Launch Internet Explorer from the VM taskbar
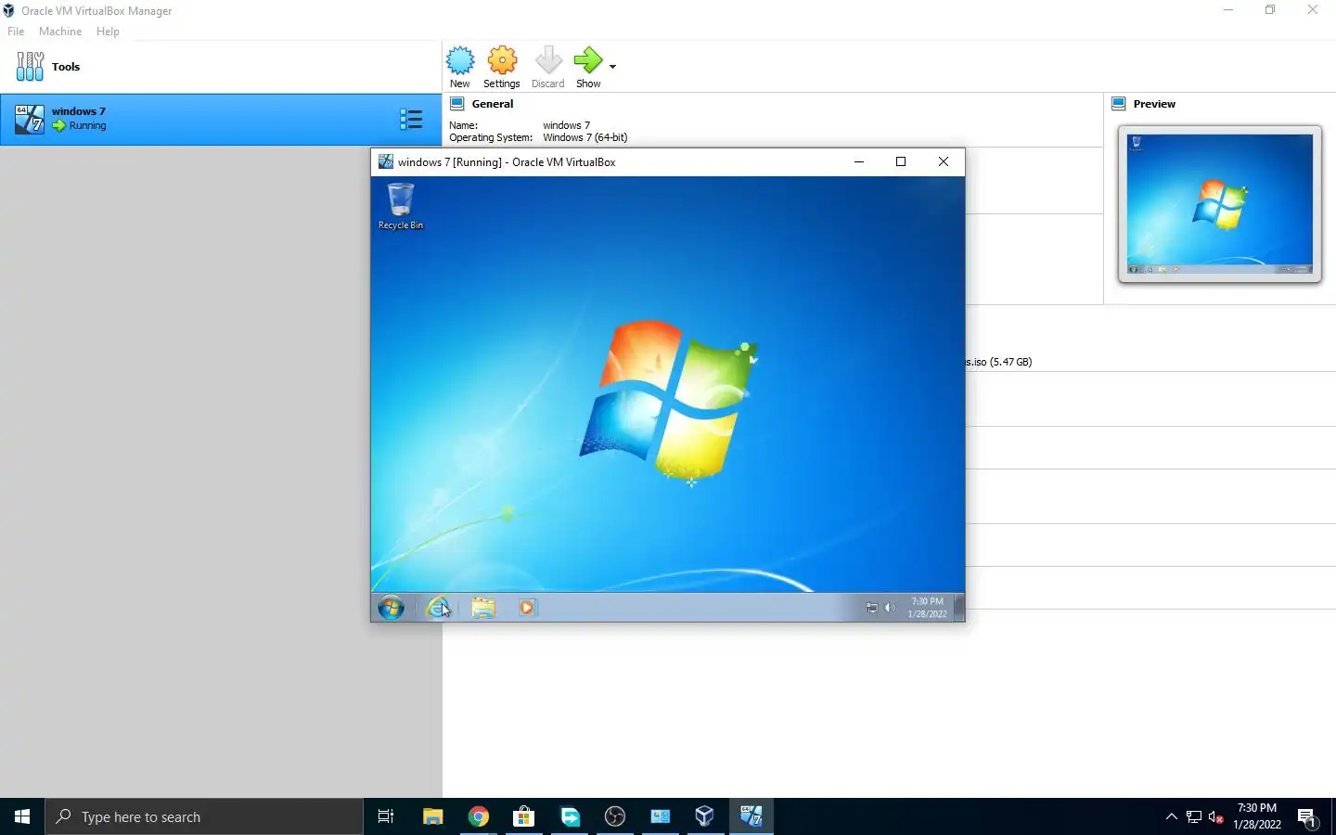The height and width of the screenshot is (835, 1336). 438,609
